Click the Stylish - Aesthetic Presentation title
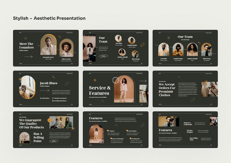 point(49,18)
